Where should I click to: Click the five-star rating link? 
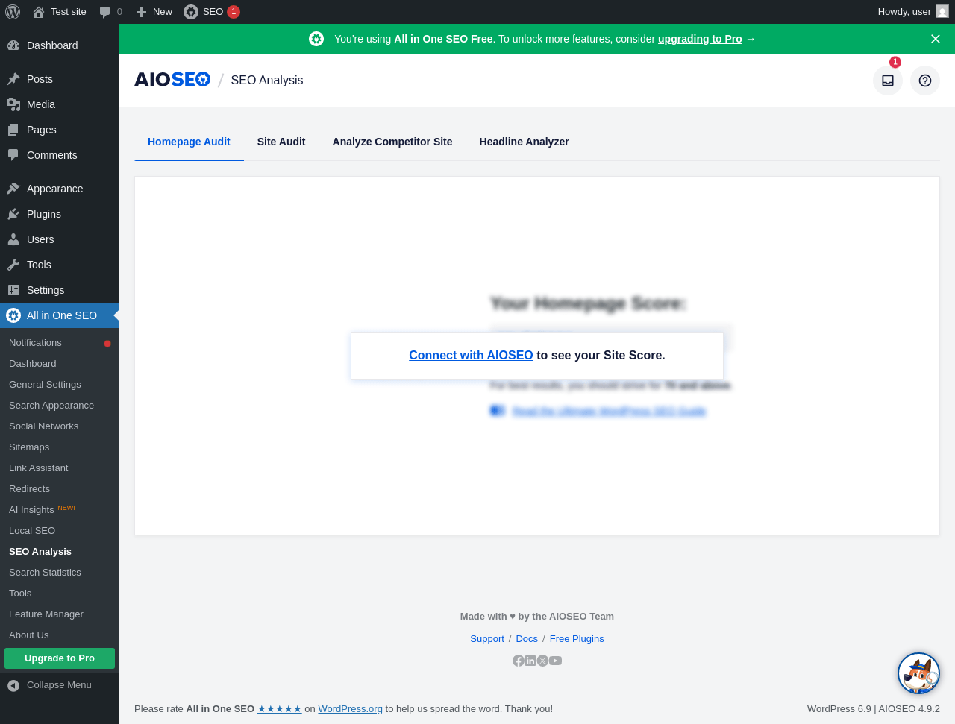click(280, 709)
